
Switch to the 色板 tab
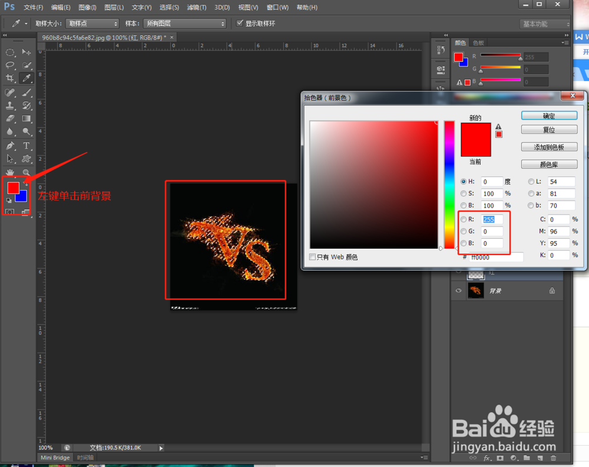pos(478,43)
